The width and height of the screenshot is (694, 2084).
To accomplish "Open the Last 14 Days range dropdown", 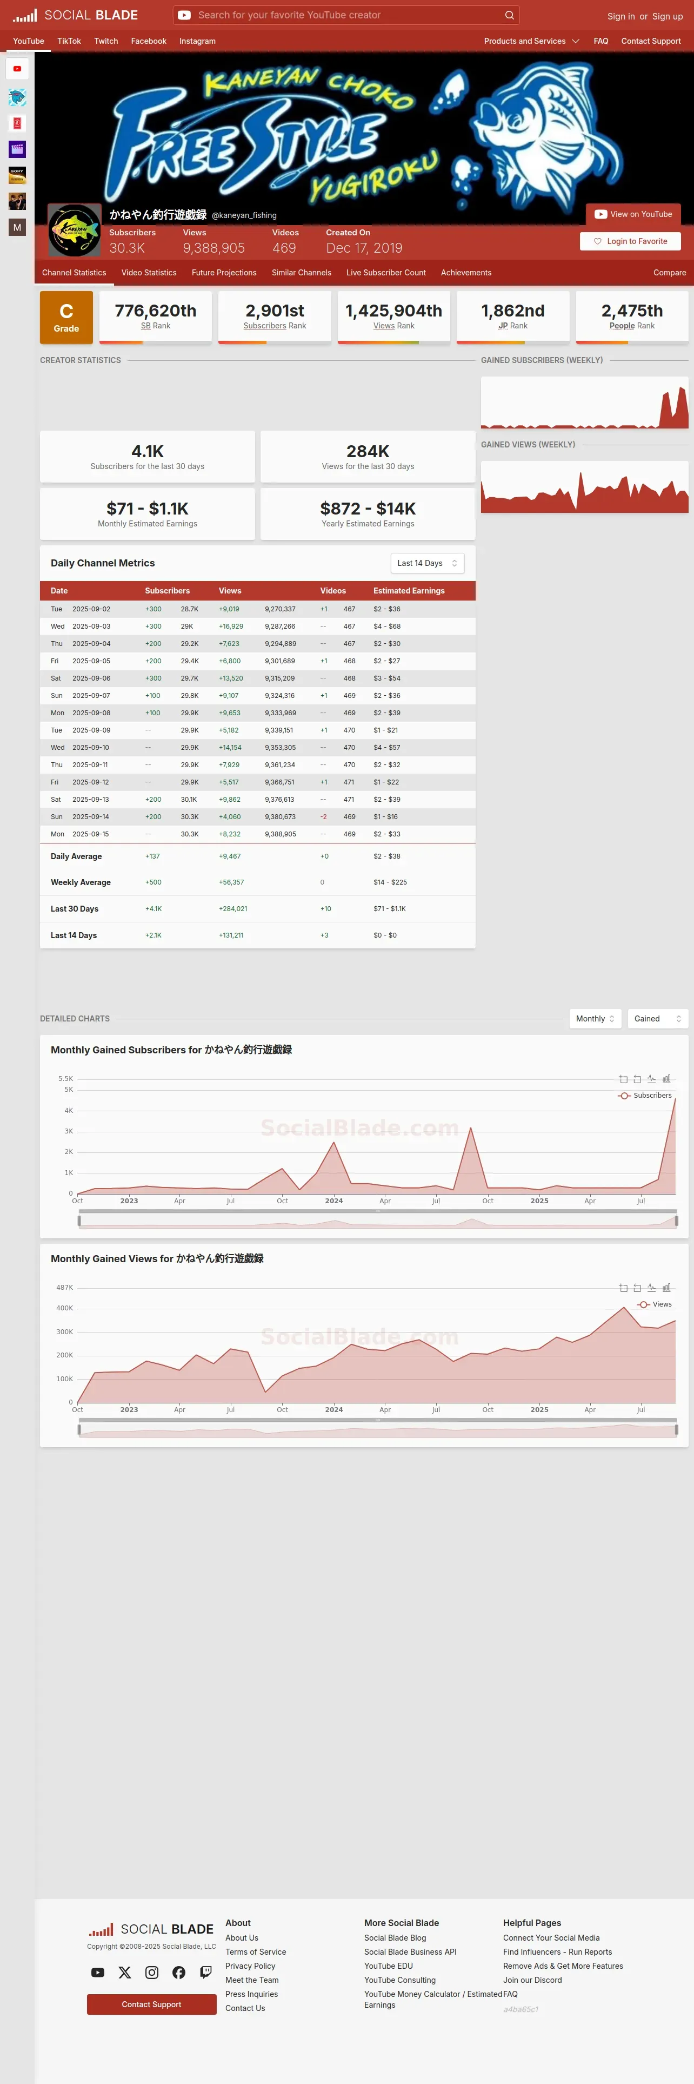I will 428,563.
